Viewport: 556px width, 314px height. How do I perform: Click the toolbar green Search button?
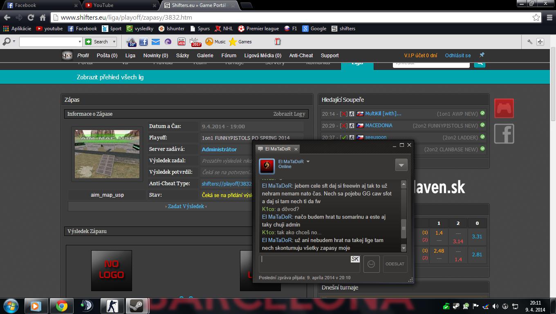coord(97,42)
